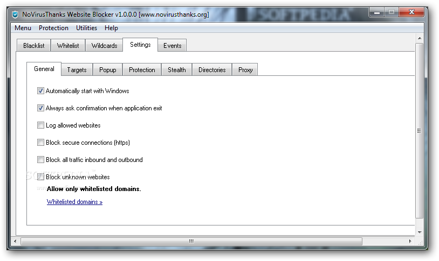
Task: Switch to the Events tab
Action: click(172, 46)
